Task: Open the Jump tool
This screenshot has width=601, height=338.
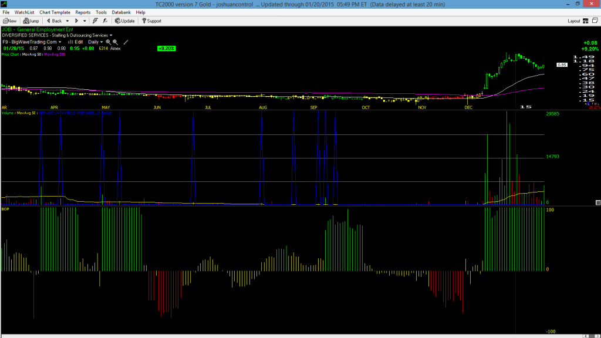Action: [31, 21]
